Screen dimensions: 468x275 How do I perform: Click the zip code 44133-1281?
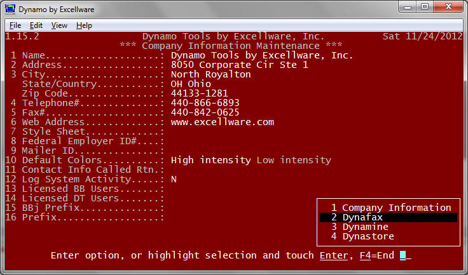click(x=200, y=93)
